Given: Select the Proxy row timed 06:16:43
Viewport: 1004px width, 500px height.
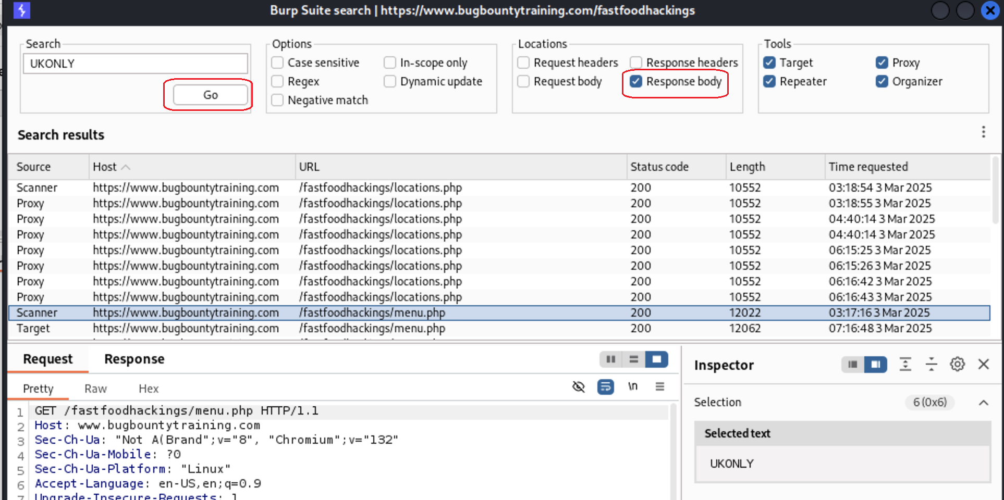Looking at the screenshot, I should click(x=499, y=297).
